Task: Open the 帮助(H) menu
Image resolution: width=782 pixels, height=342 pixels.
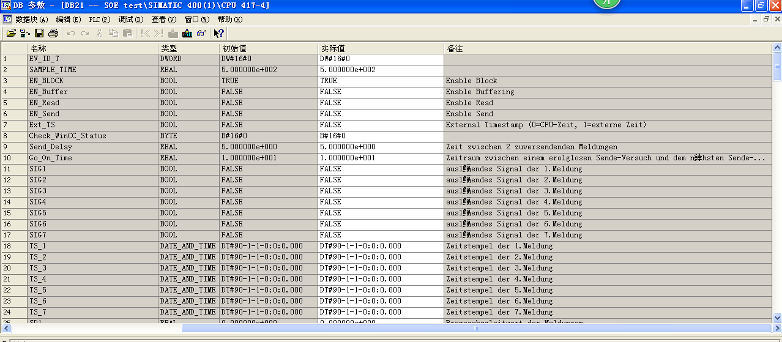Action: click(x=230, y=20)
